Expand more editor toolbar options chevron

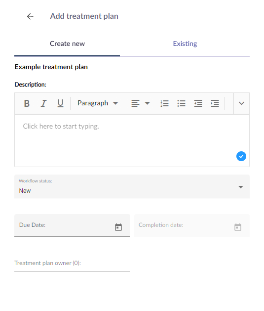click(241, 103)
